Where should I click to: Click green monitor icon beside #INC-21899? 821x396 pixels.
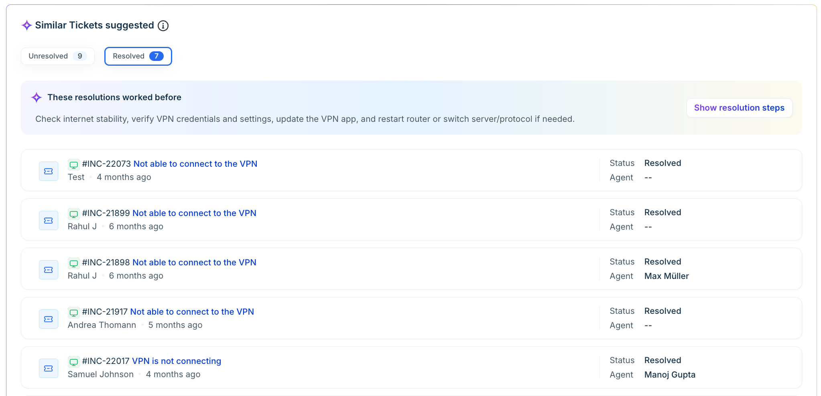[74, 214]
